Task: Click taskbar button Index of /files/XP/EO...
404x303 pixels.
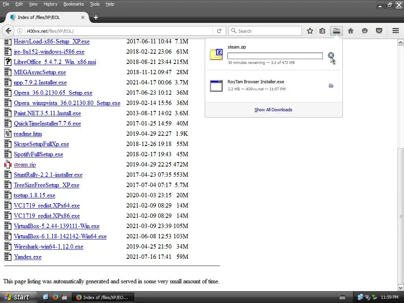Action: coord(102,297)
